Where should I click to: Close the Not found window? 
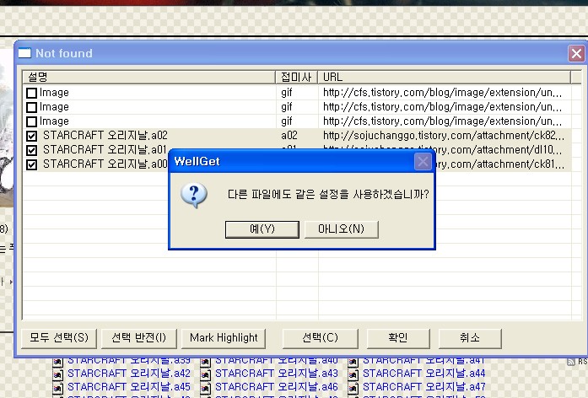tap(576, 54)
